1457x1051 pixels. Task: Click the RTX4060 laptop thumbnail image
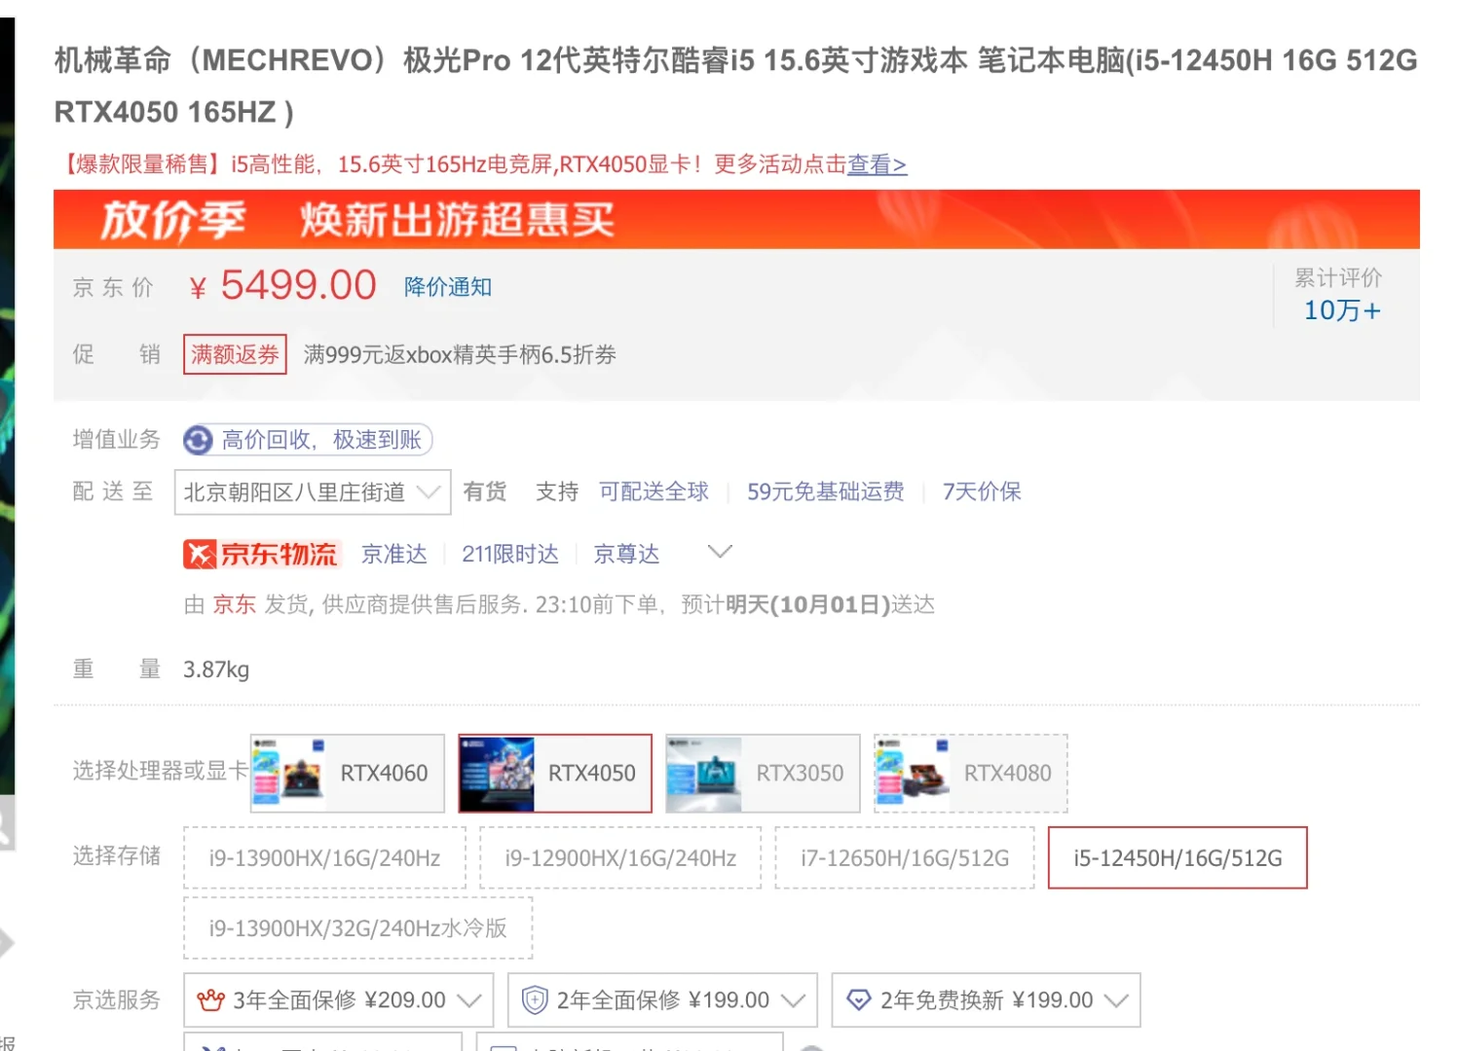coord(288,774)
